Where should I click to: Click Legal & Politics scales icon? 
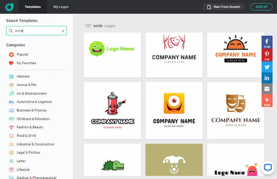[11, 153]
